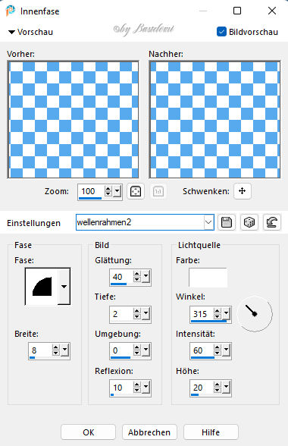Open the Fase bevel shape dropdown
The height and width of the screenshot is (446, 288).
pyautogui.click(x=64, y=287)
